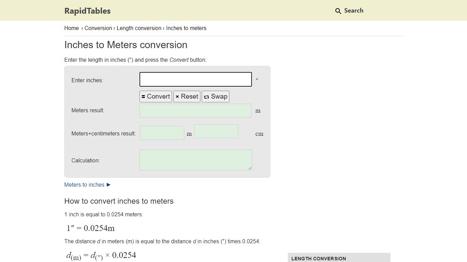Click the Meters result output field
Screen dimensions: 467x262
pyautogui.click(x=195, y=111)
